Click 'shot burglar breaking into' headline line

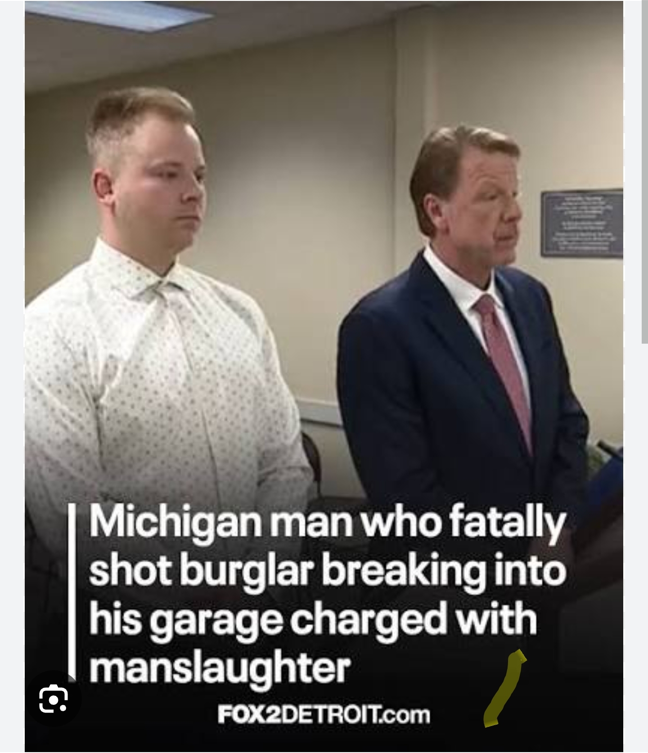click(327, 571)
